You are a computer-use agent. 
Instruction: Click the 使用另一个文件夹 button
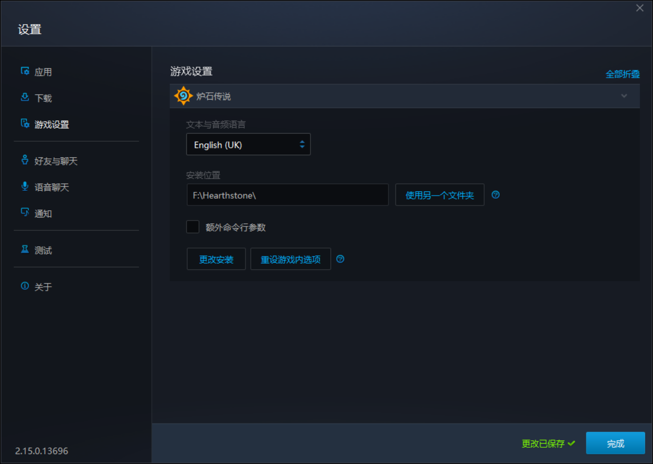(440, 195)
